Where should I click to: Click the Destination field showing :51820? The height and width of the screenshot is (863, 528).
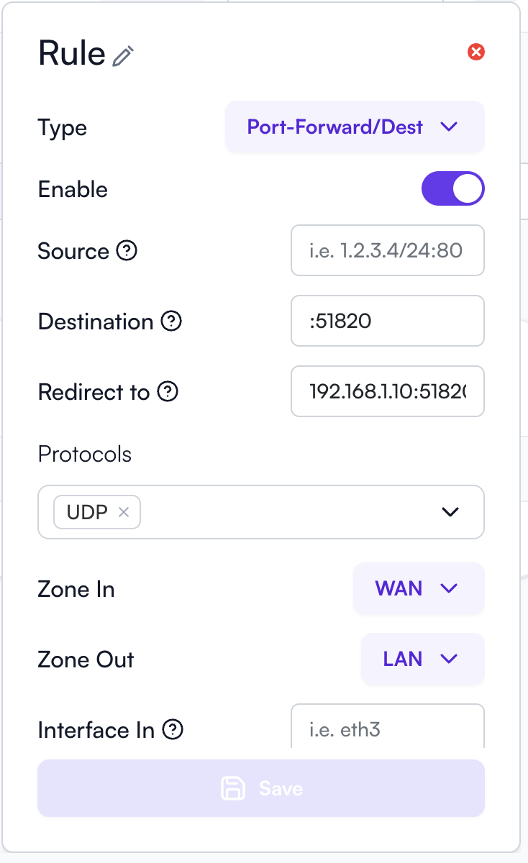387,321
